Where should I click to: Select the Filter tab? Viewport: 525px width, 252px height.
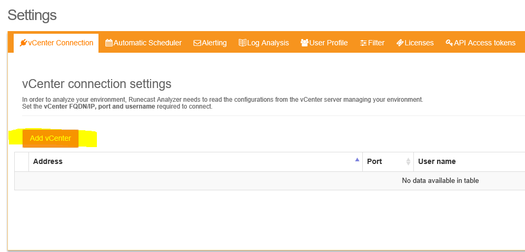tap(372, 43)
